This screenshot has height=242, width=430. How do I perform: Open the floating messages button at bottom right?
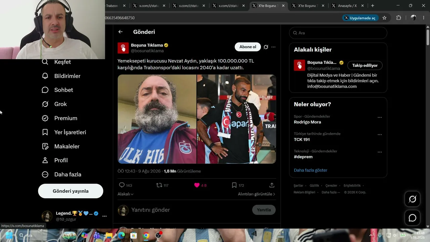[413, 218]
